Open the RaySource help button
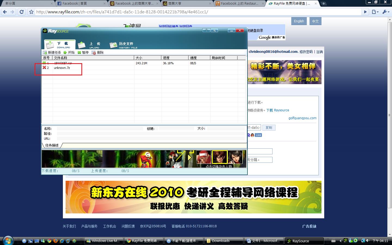Viewport: 392px width, 245px height. pyautogui.click(x=206, y=30)
